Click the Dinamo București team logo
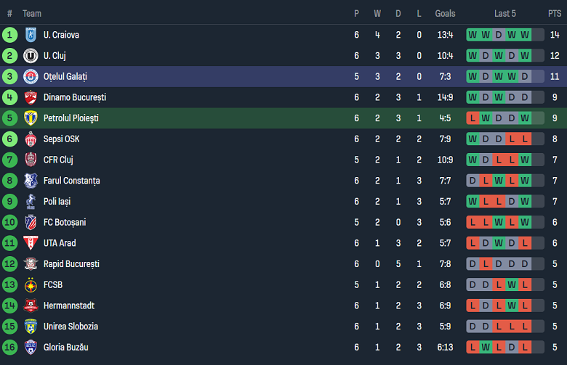The image size is (567, 365). point(31,97)
